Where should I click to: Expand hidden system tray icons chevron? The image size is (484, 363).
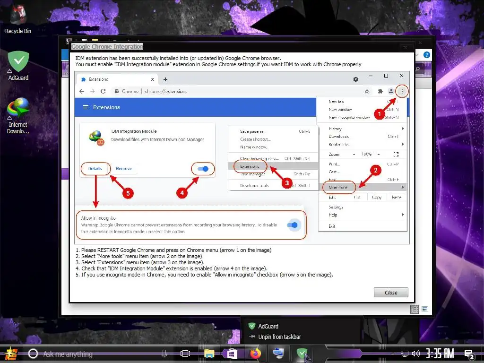[393, 354]
